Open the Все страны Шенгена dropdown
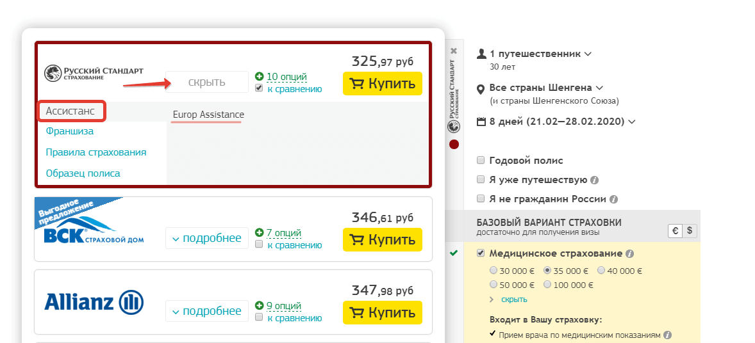Viewport: 755px width, 343px height. click(x=546, y=88)
